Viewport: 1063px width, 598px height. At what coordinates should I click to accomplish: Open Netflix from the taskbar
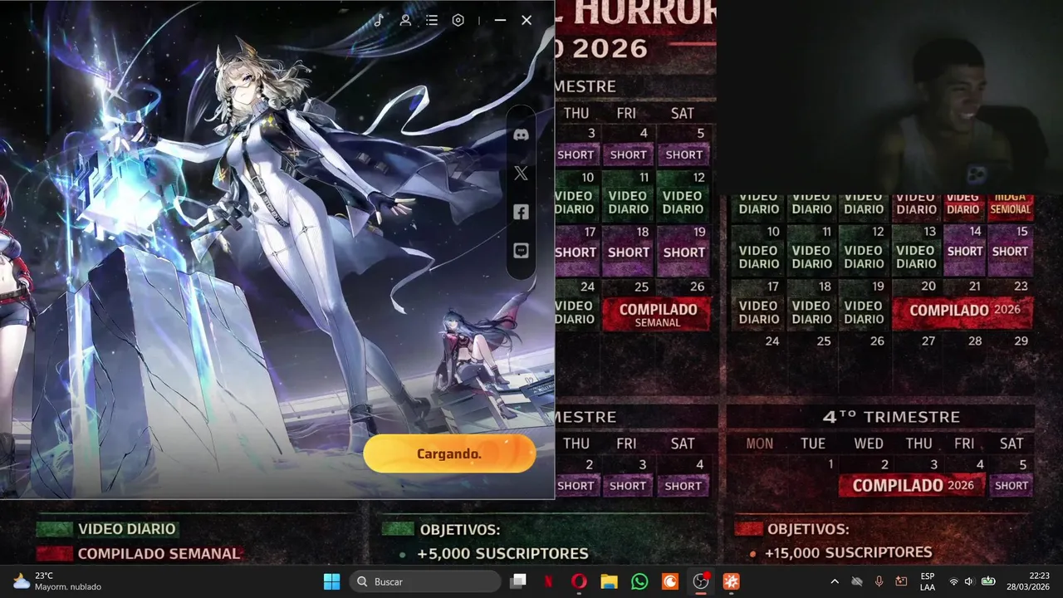pyautogui.click(x=548, y=581)
